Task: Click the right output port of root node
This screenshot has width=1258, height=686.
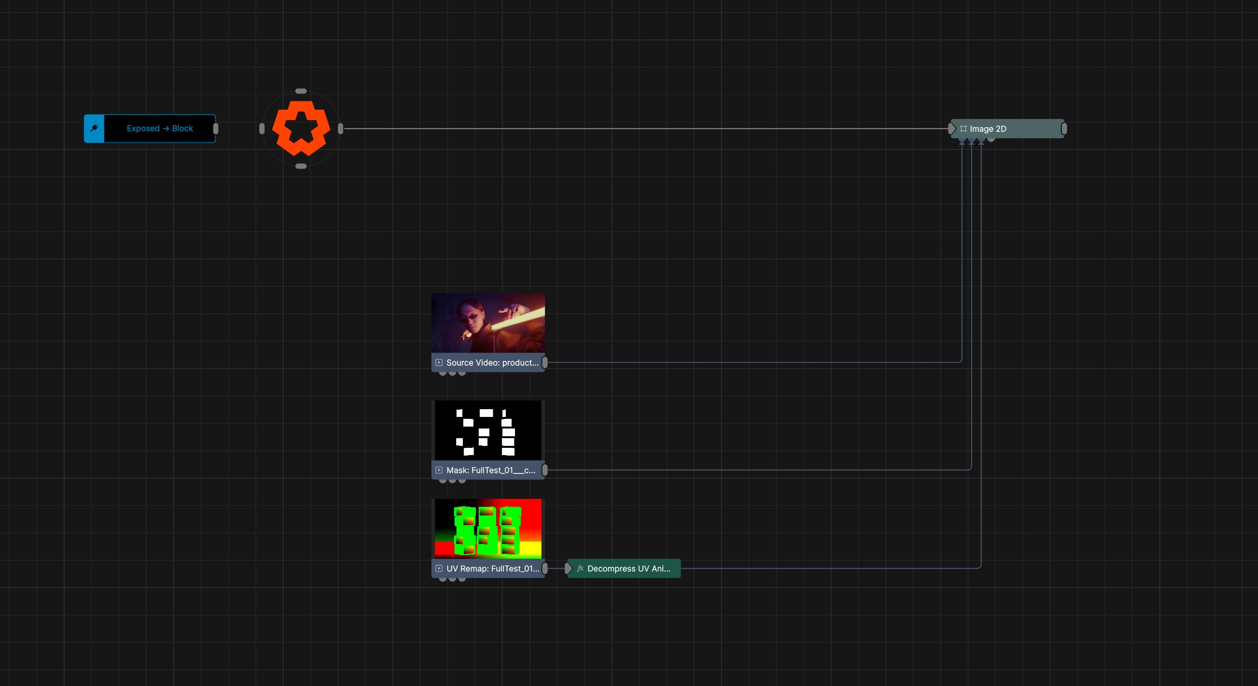Action: coord(341,129)
